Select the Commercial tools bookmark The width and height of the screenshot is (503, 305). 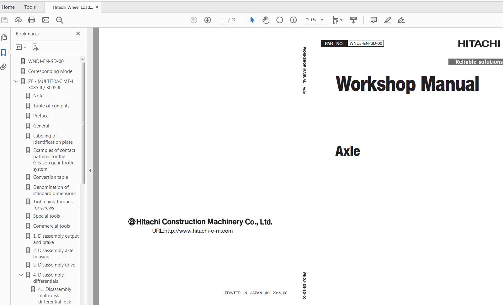[51, 226]
